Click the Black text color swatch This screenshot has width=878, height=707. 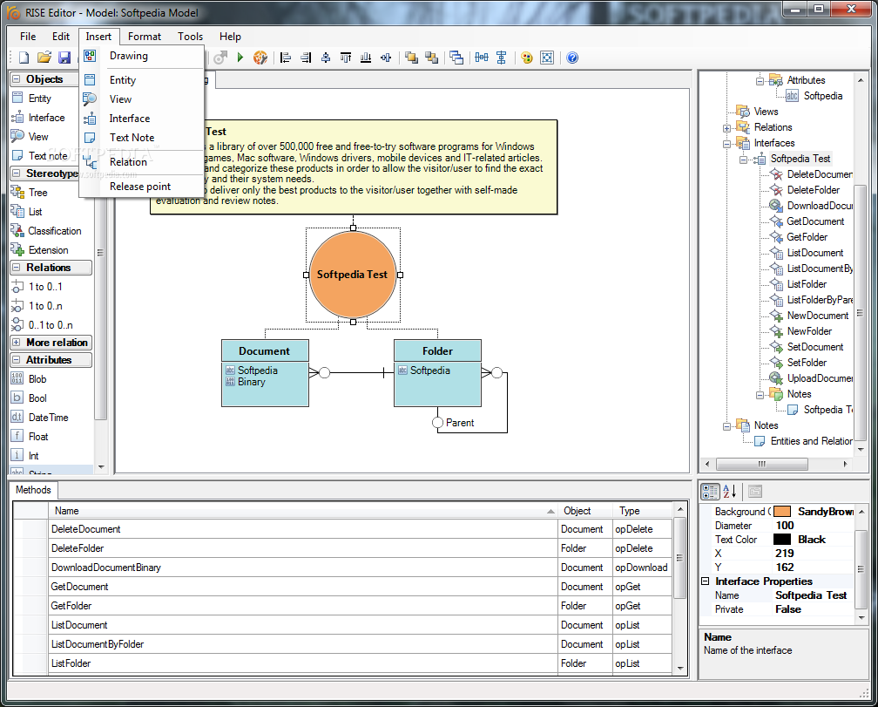tap(781, 540)
